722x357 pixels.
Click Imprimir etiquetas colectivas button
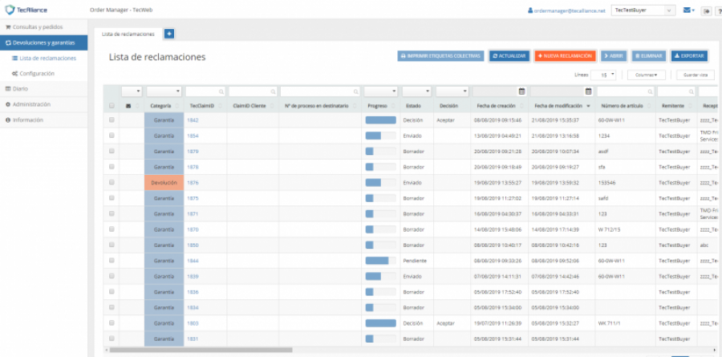pos(440,55)
